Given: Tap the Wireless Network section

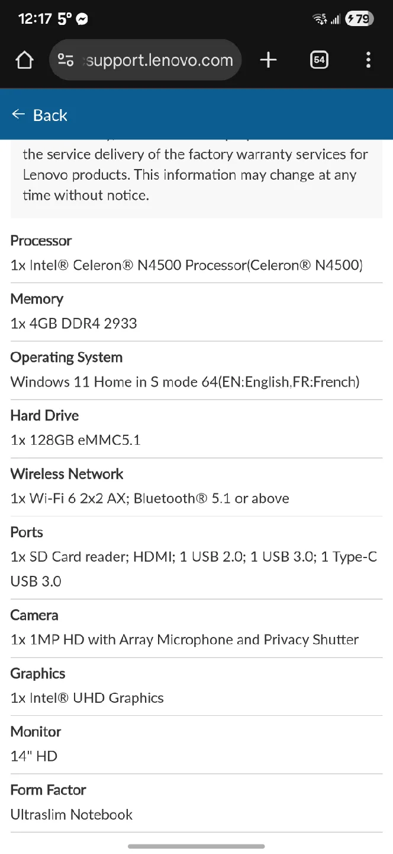Looking at the screenshot, I should (x=66, y=474).
